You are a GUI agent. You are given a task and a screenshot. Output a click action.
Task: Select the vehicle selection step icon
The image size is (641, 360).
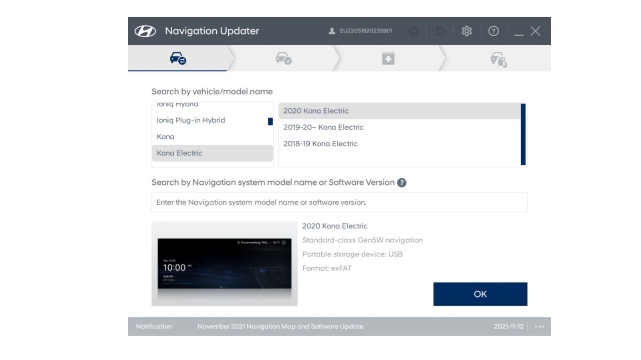(x=177, y=58)
